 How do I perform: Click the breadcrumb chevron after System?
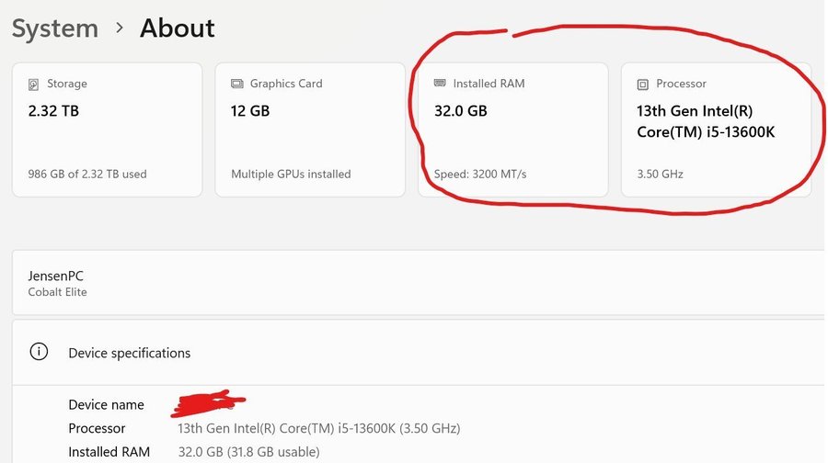(120, 28)
